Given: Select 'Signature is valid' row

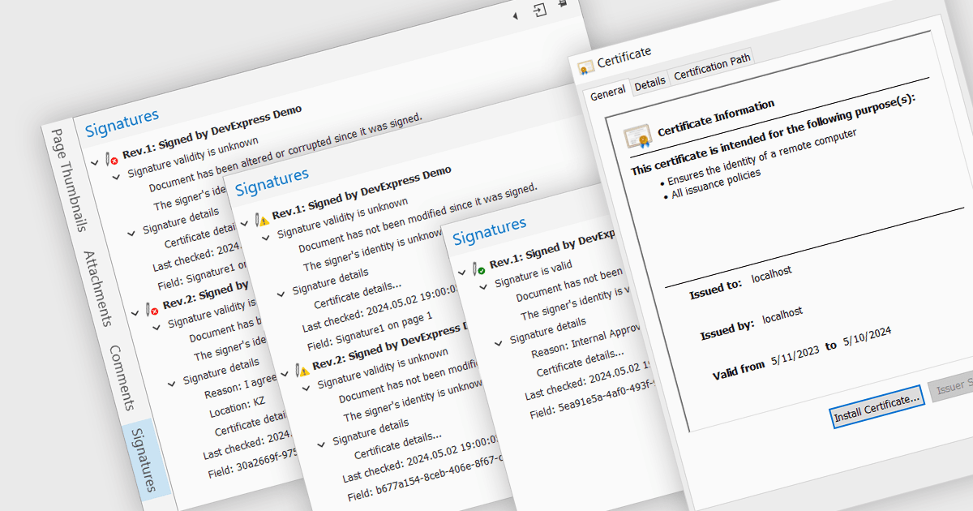Looking at the screenshot, I should click(533, 273).
